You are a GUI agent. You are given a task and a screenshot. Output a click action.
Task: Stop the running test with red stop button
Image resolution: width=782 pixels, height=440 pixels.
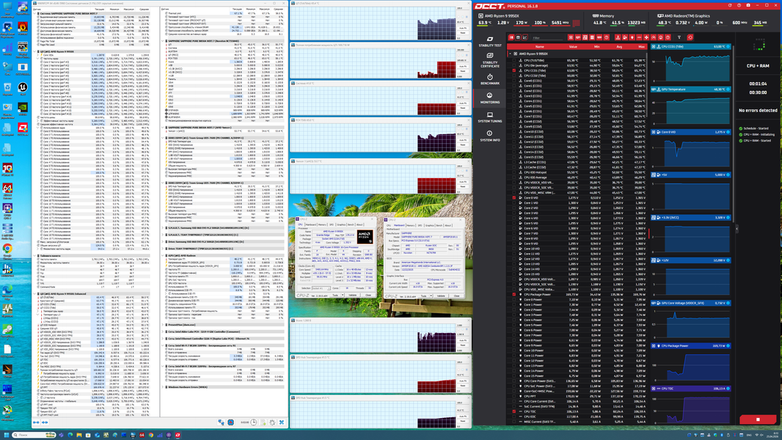[758, 419]
